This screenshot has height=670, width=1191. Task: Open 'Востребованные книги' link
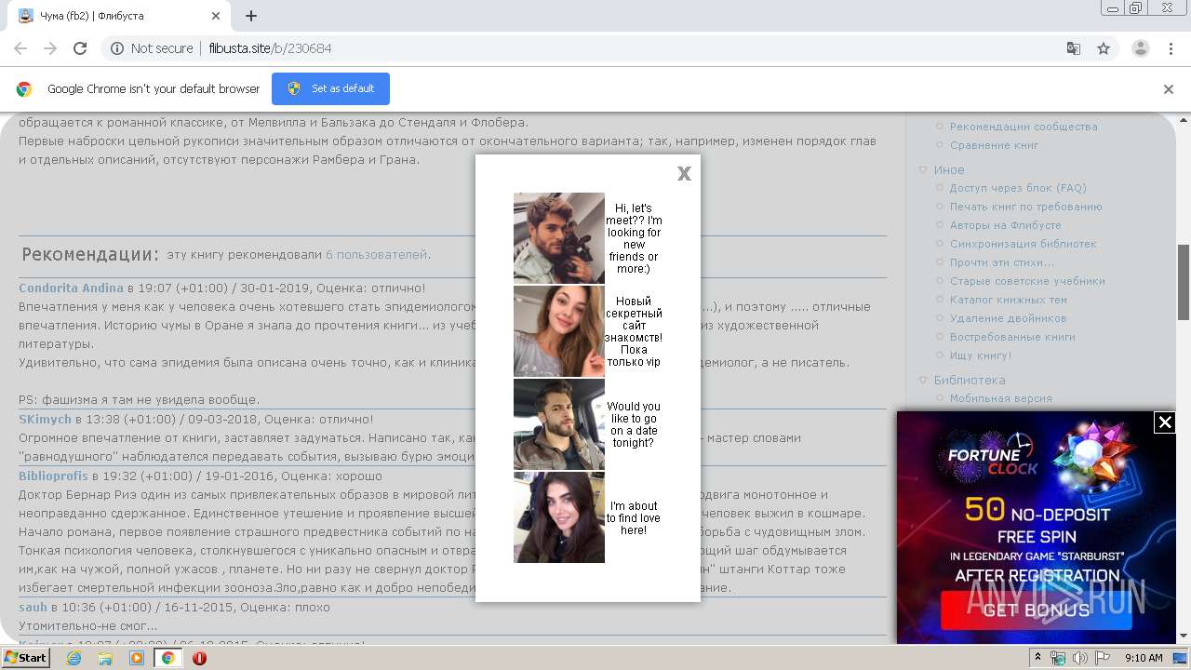[x=1012, y=337]
